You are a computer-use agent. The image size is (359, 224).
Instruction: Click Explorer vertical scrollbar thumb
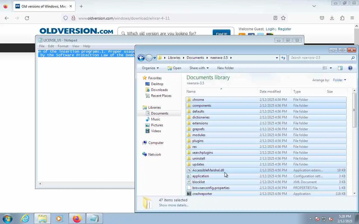[x=354, y=110]
